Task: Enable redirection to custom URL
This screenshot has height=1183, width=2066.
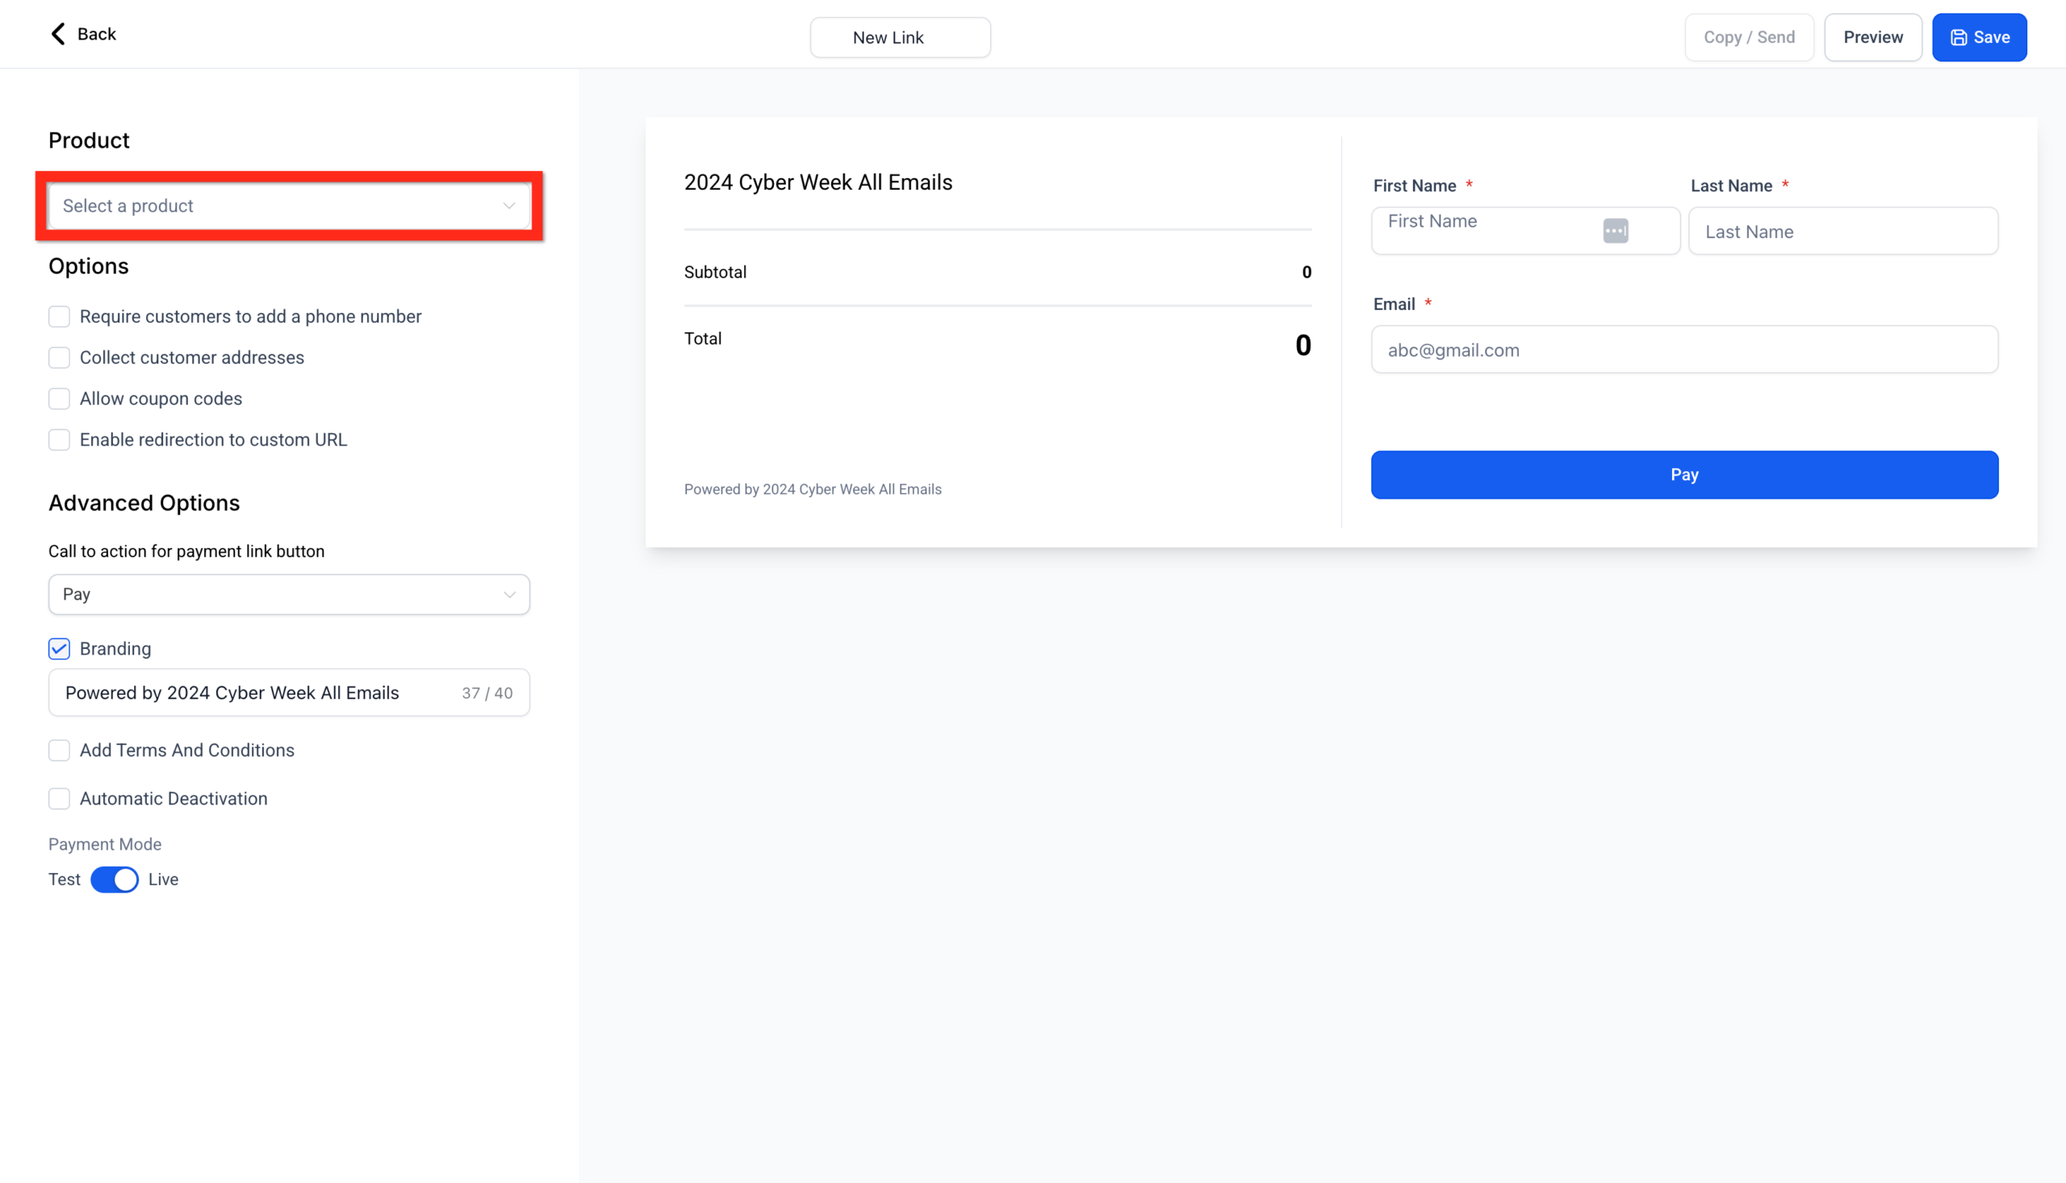Action: click(58, 440)
